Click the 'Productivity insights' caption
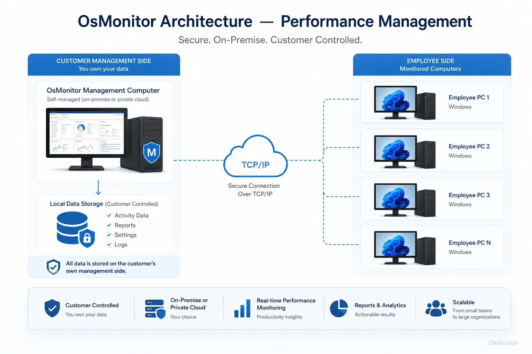532x354 pixels. pos(280,317)
